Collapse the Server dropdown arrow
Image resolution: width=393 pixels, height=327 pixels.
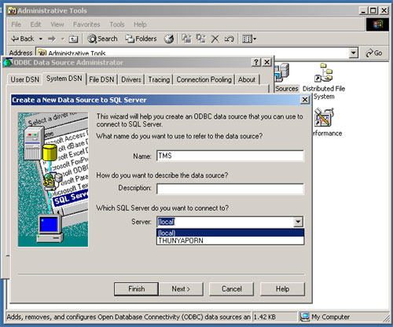(x=298, y=222)
